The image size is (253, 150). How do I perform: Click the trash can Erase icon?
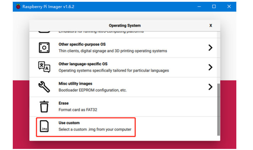point(44,107)
